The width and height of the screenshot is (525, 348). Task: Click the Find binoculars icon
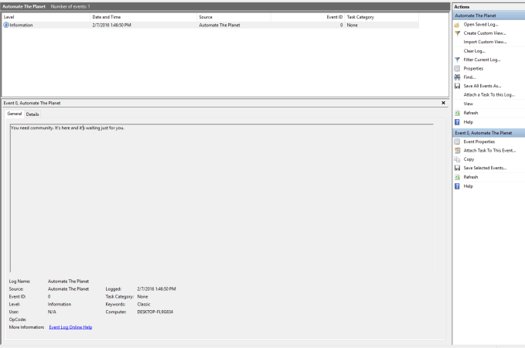457,77
